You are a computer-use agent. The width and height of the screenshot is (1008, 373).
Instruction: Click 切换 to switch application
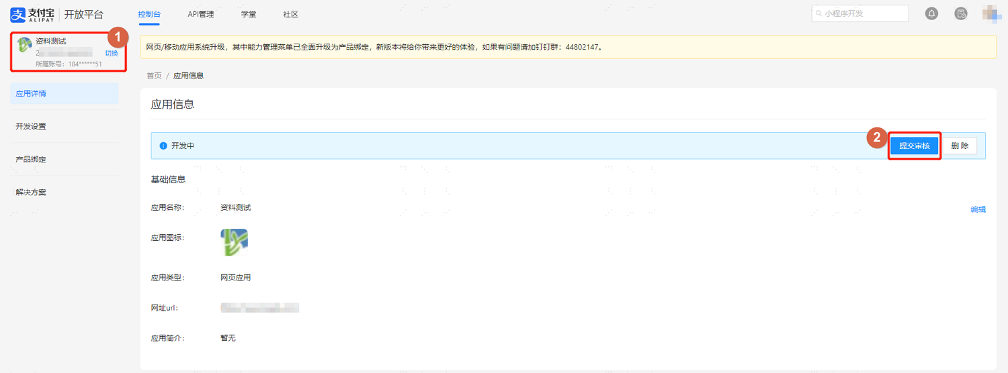[x=112, y=53]
